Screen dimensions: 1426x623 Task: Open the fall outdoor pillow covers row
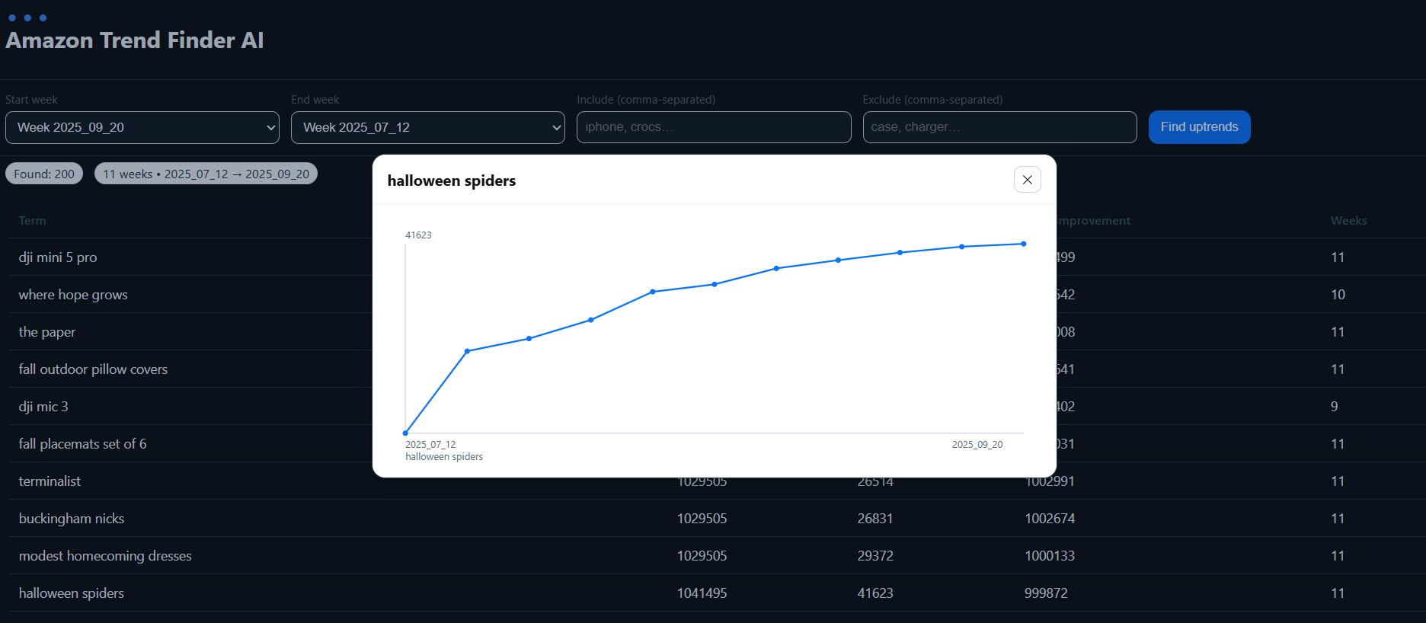point(93,369)
